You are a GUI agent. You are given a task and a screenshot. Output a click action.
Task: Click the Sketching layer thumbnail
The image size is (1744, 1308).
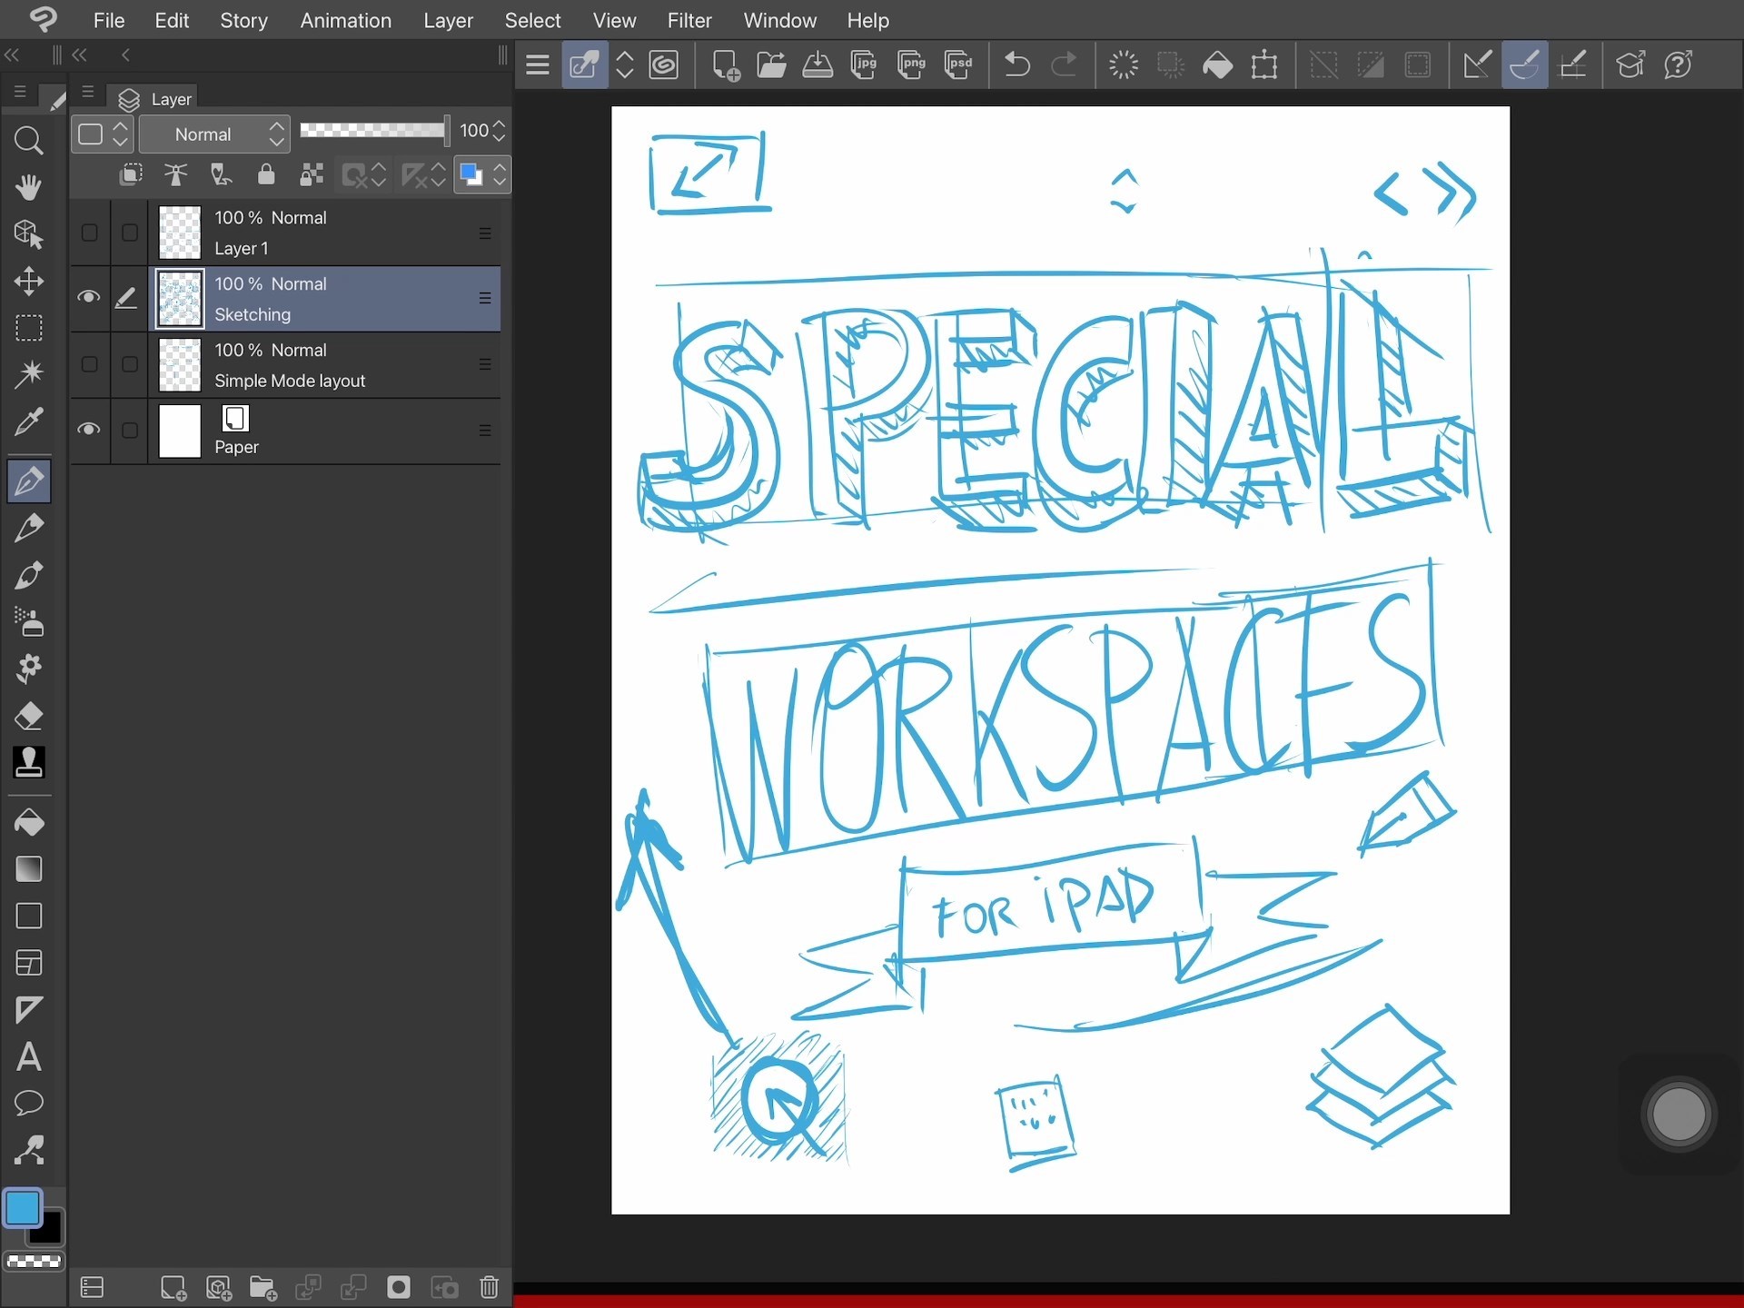pyautogui.click(x=179, y=299)
